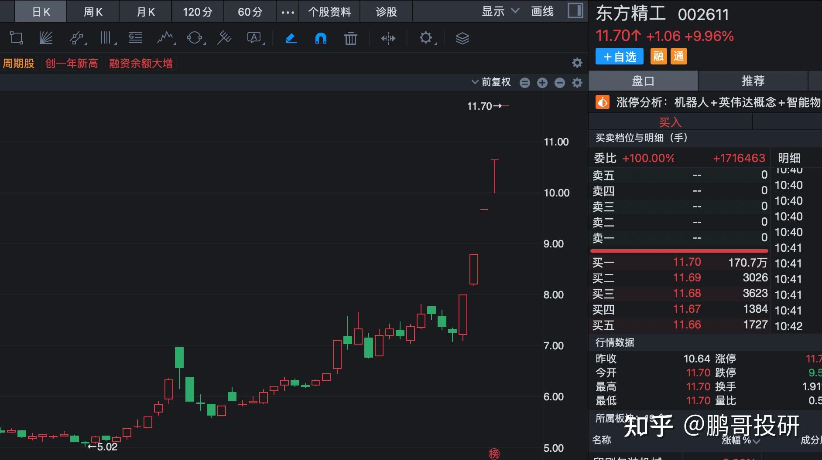Click the plus zoom-in icon above chart
Viewport: 822px width, 460px height.
point(542,82)
